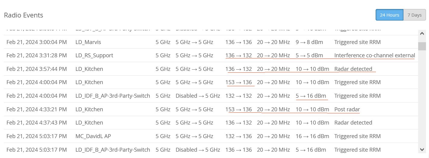
Task: Click the Post radar event reason
Action: 347,109
